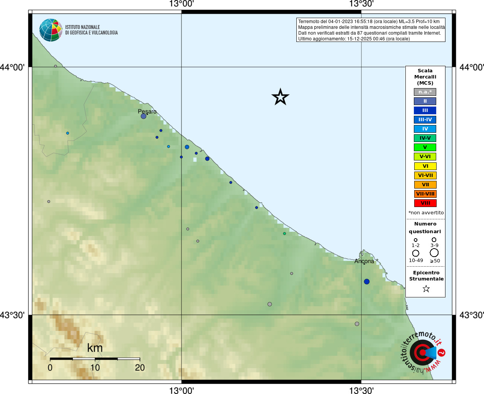Image resolution: width=484 pixels, height=394 pixels.
Task: Click the III intensity legend swatch
Action: pos(425,110)
